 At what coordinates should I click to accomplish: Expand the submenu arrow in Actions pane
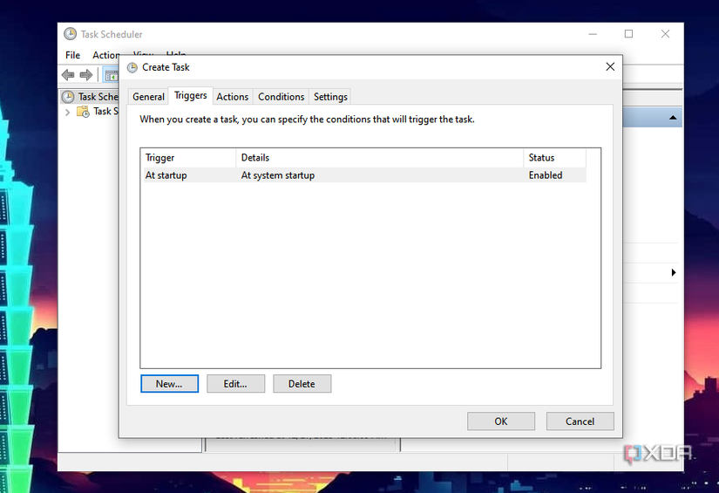pyautogui.click(x=673, y=272)
